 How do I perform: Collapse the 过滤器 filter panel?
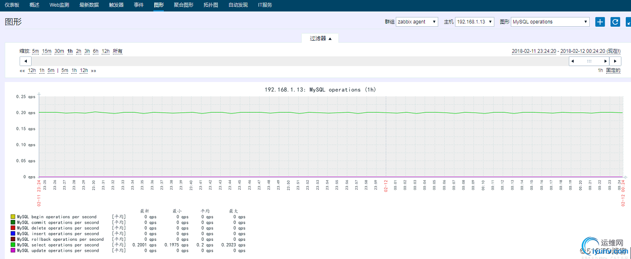click(x=320, y=38)
